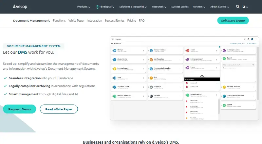Expand the Products menu
Viewport: 262px width, 144px height.
(84, 7)
